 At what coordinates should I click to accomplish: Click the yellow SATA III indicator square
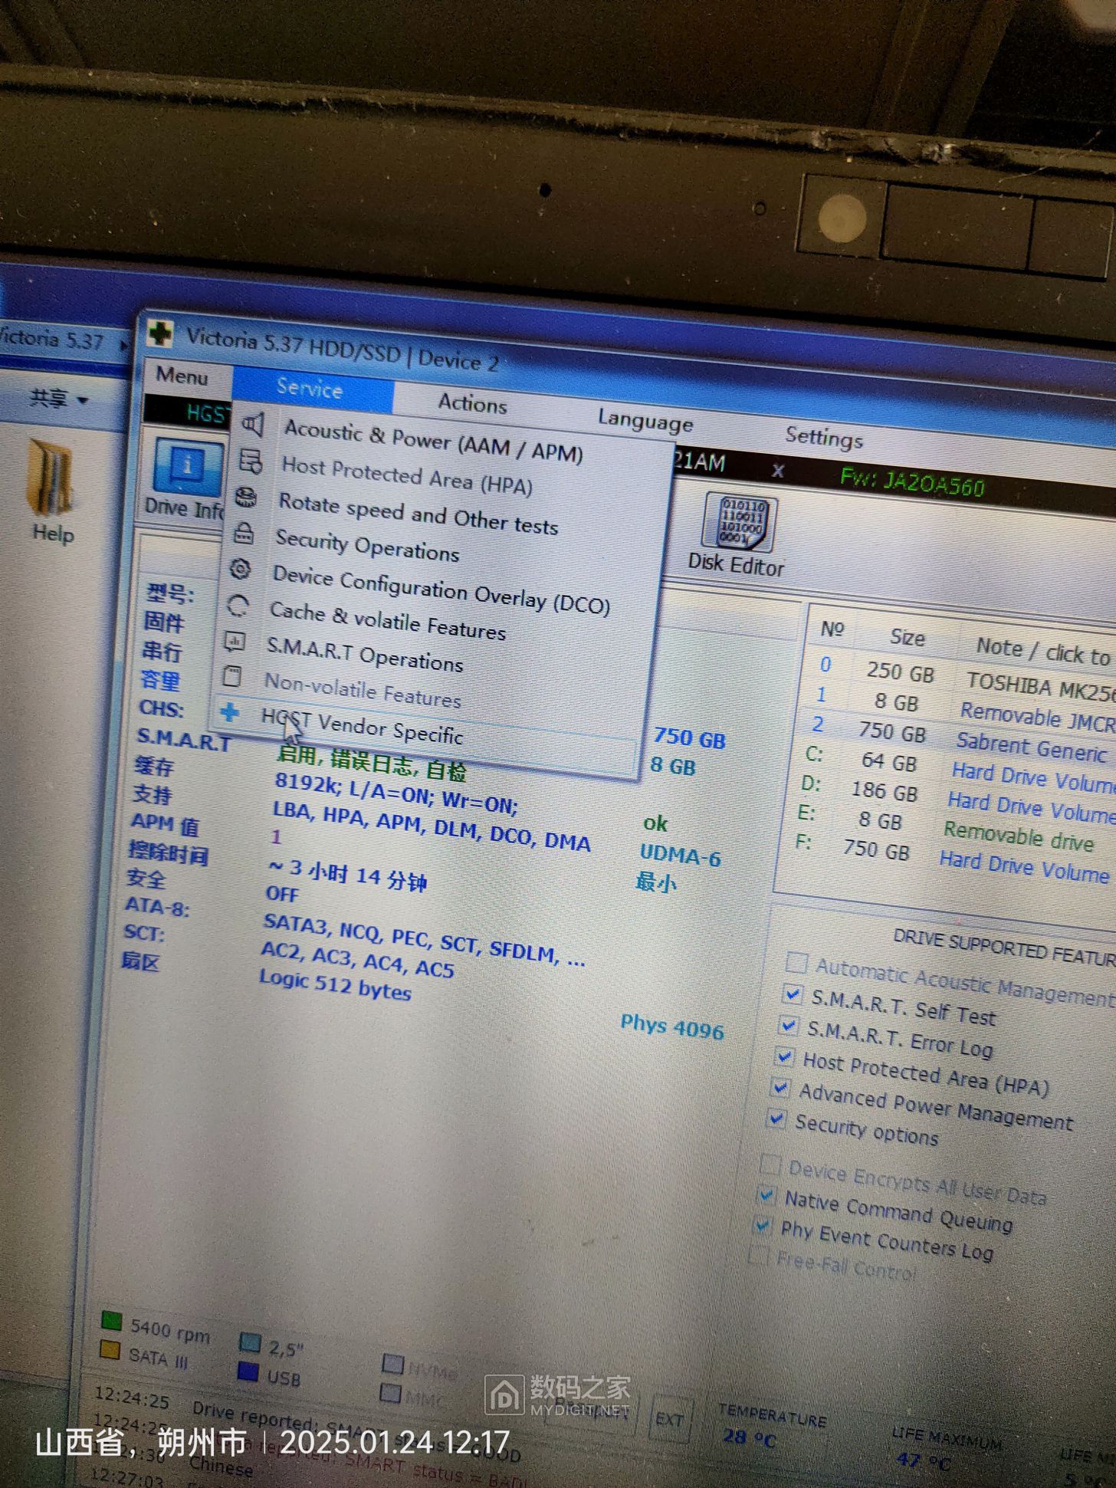(x=110, y=1350)
